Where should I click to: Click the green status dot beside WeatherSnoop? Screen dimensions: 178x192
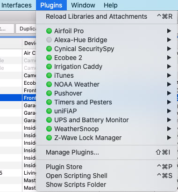pyautogui.click(x=49, y=129)
